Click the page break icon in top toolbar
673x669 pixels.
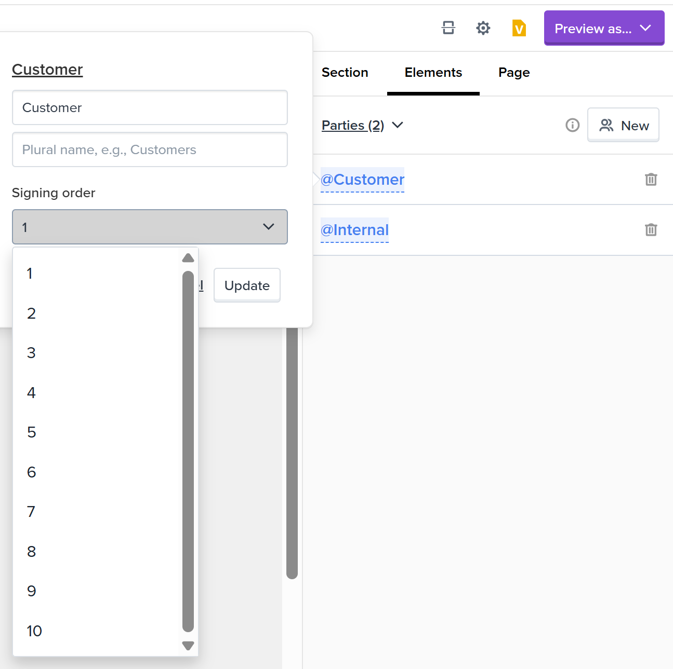coord(448,28)
